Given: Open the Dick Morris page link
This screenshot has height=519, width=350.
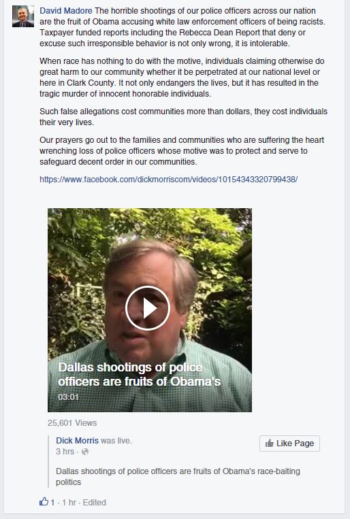Looking at the screenshot, I should tap(77, 441).
